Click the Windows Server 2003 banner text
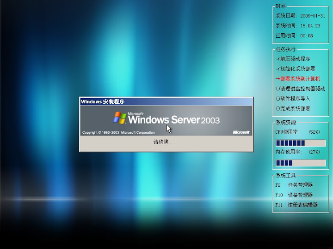The height and width of the screenshot is (249, 333). pos(174,119)
